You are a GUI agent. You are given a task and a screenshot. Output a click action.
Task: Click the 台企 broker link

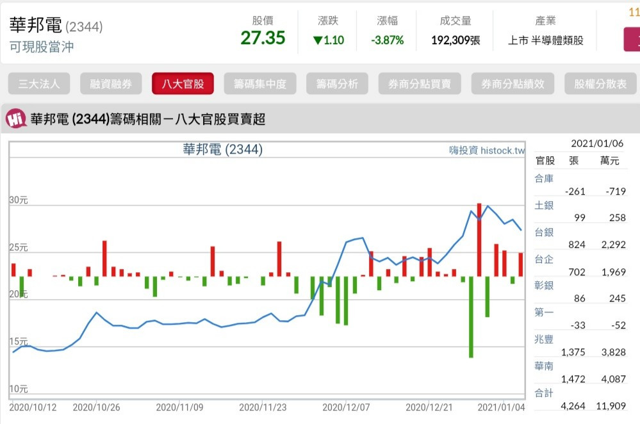pos(544,259)
